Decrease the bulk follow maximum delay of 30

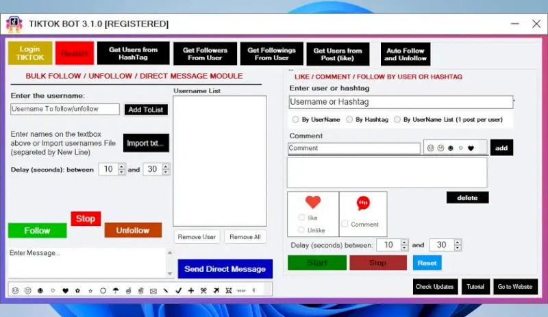click(166, 172)
